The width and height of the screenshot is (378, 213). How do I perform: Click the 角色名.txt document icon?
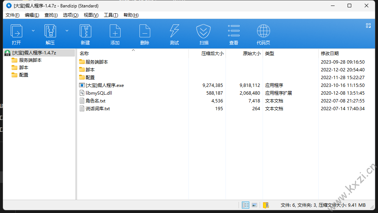[x=82, y=101]
